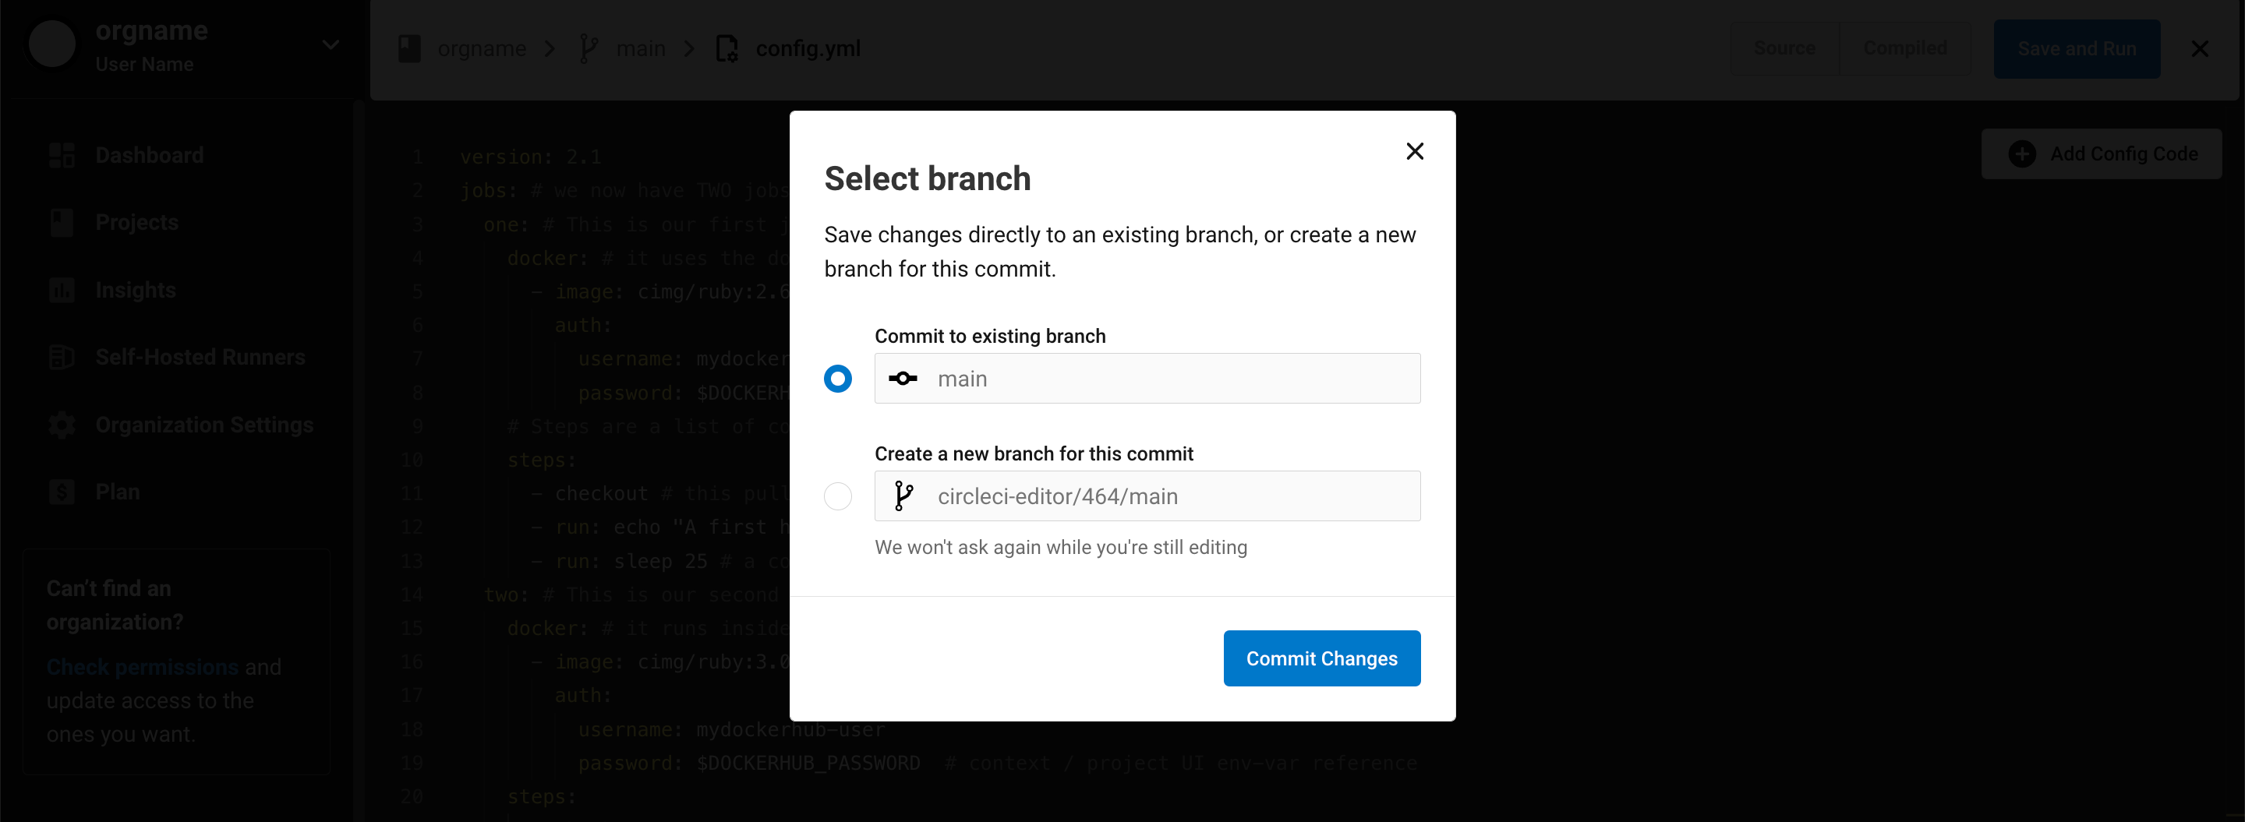The width and height of the screenshot is (2245, 822).
Task: Switch to the Compiled tab
Action: point(1904,49)
